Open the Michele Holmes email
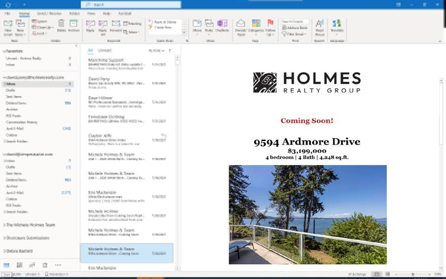Viewport: 446px width, 279px height. tap(127, 215)
